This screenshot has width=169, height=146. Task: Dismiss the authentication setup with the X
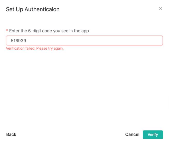tap(160, 9)
